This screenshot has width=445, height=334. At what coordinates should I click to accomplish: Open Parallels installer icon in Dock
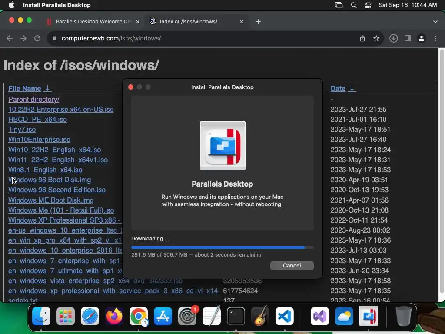369,316
